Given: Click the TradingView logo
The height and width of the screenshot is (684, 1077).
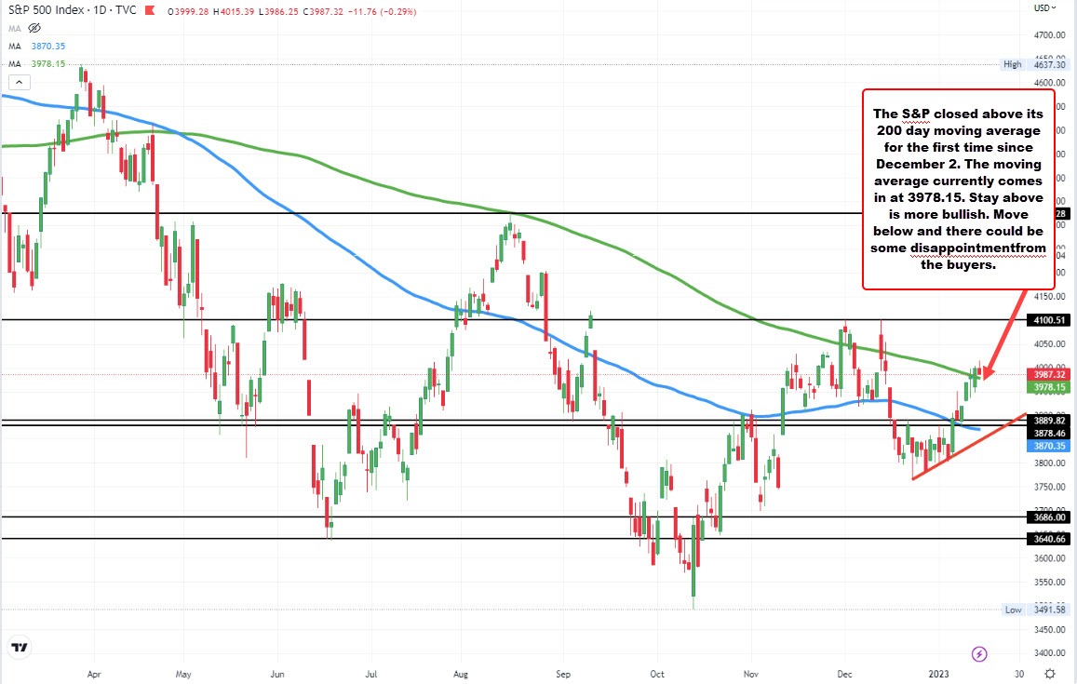Looking at the screenshot, I should pyautogui.click(x=20, y=648).
